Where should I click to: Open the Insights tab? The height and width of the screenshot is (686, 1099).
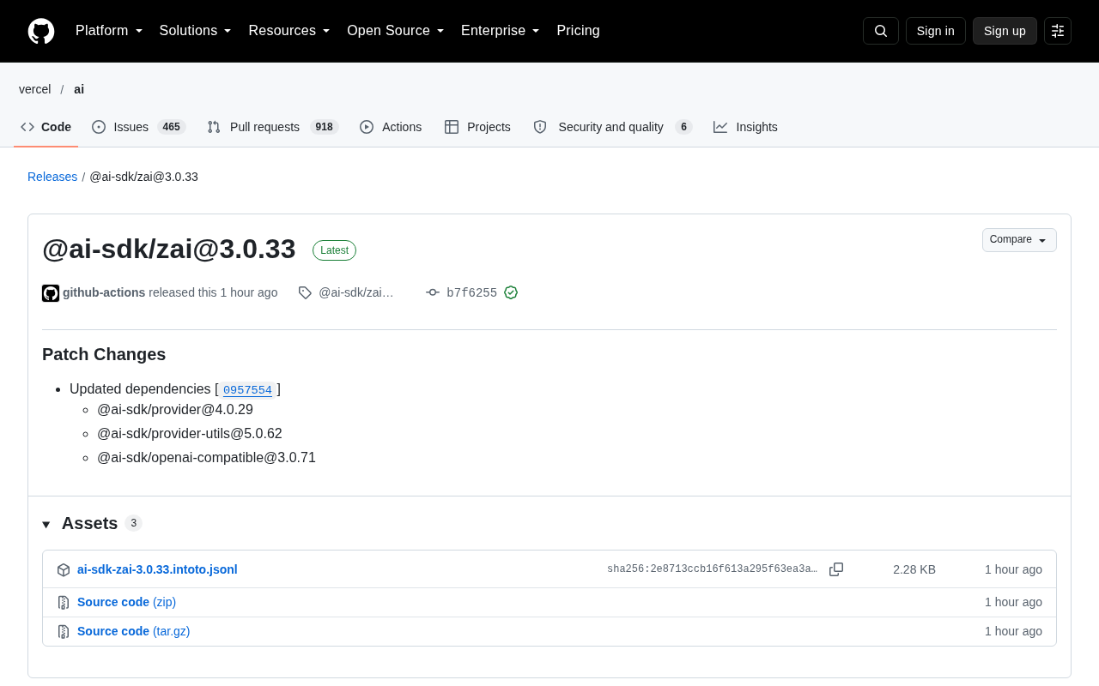pyautogui.click(x=745, y=127)
